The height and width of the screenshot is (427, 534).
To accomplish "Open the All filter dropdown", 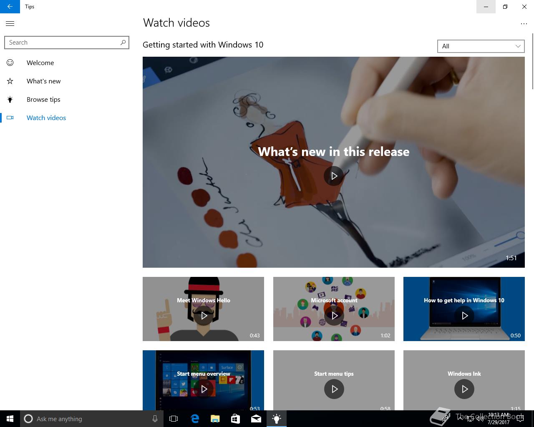I will click(x=481, y=46).
